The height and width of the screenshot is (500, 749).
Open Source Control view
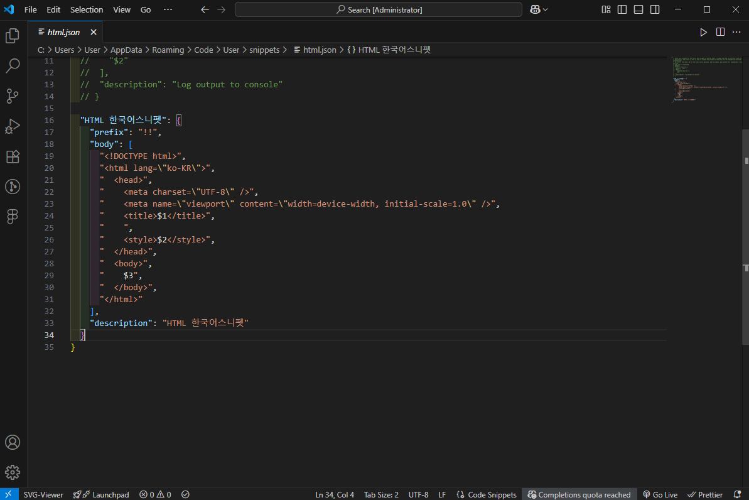(13, 96)
